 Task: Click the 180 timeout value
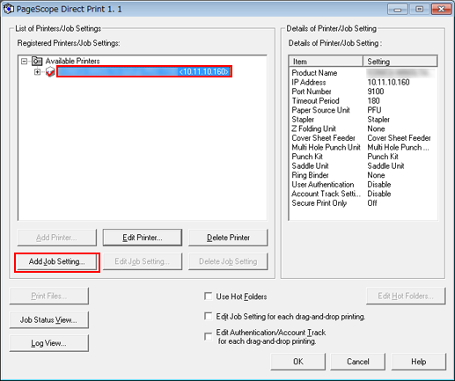pos(373,101)
